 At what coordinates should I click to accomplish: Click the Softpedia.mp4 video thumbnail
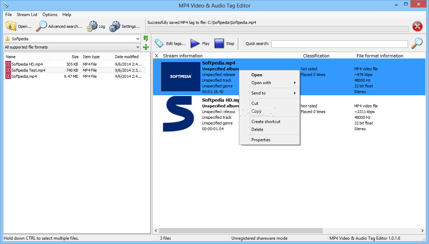[x=181, y=77]
